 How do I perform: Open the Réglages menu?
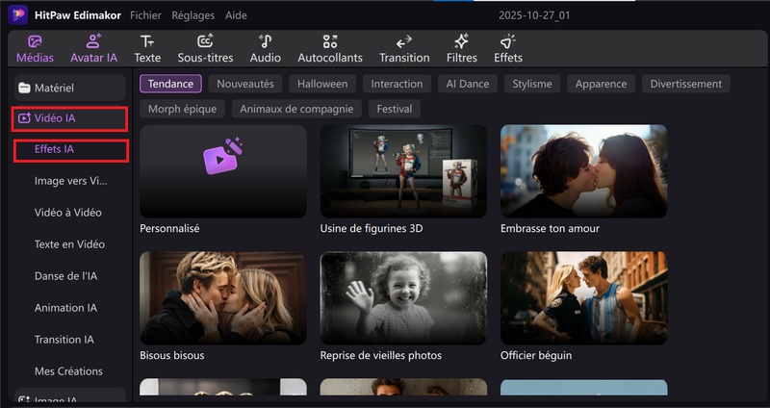[192, 15]
